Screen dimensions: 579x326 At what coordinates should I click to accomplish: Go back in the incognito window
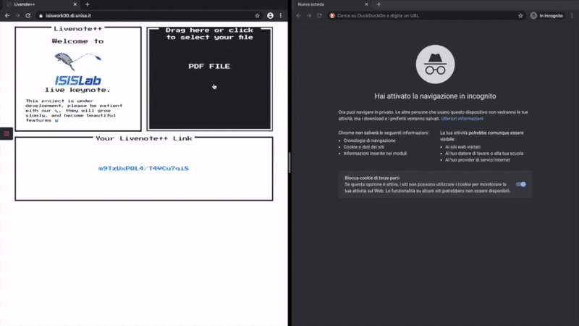299,15
